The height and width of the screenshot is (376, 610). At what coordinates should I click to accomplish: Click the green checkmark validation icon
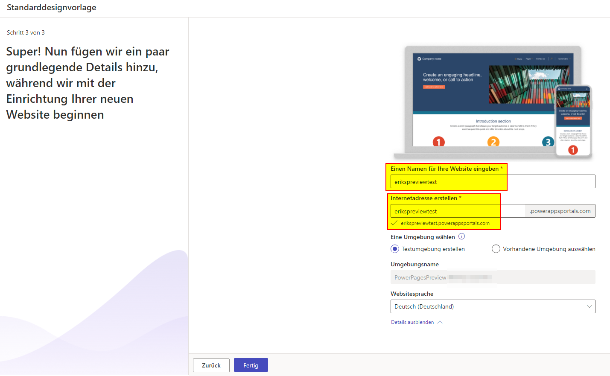coord(394,223)
